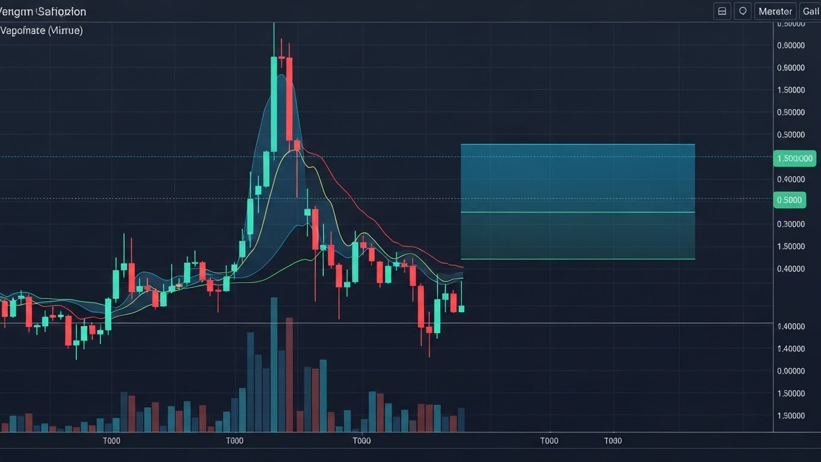Click the lower green boundary of the rectangle

577,259
